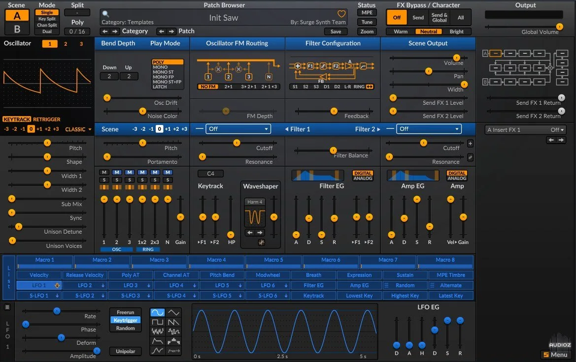Image resolution: width=576 pixels, height=362 pixels.
Task: Select the step sequencer LFO shape icon
Action: click(173, 341)
